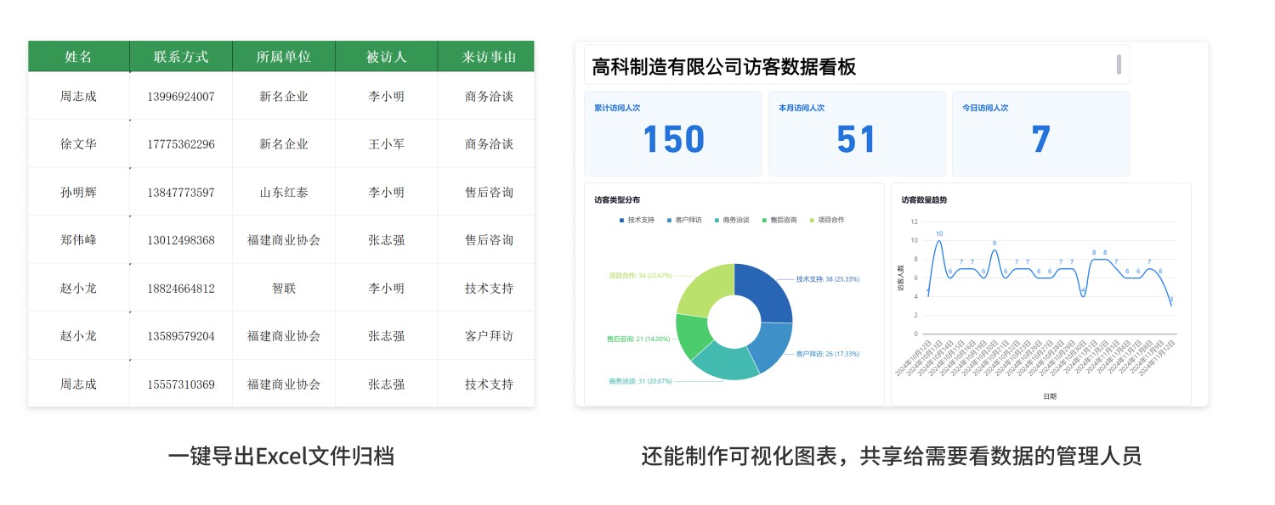Image resolution: width=1275 pixels, height=505 pixels.
Task: Click the peak data point labeled 10
Action: [938, 241]
